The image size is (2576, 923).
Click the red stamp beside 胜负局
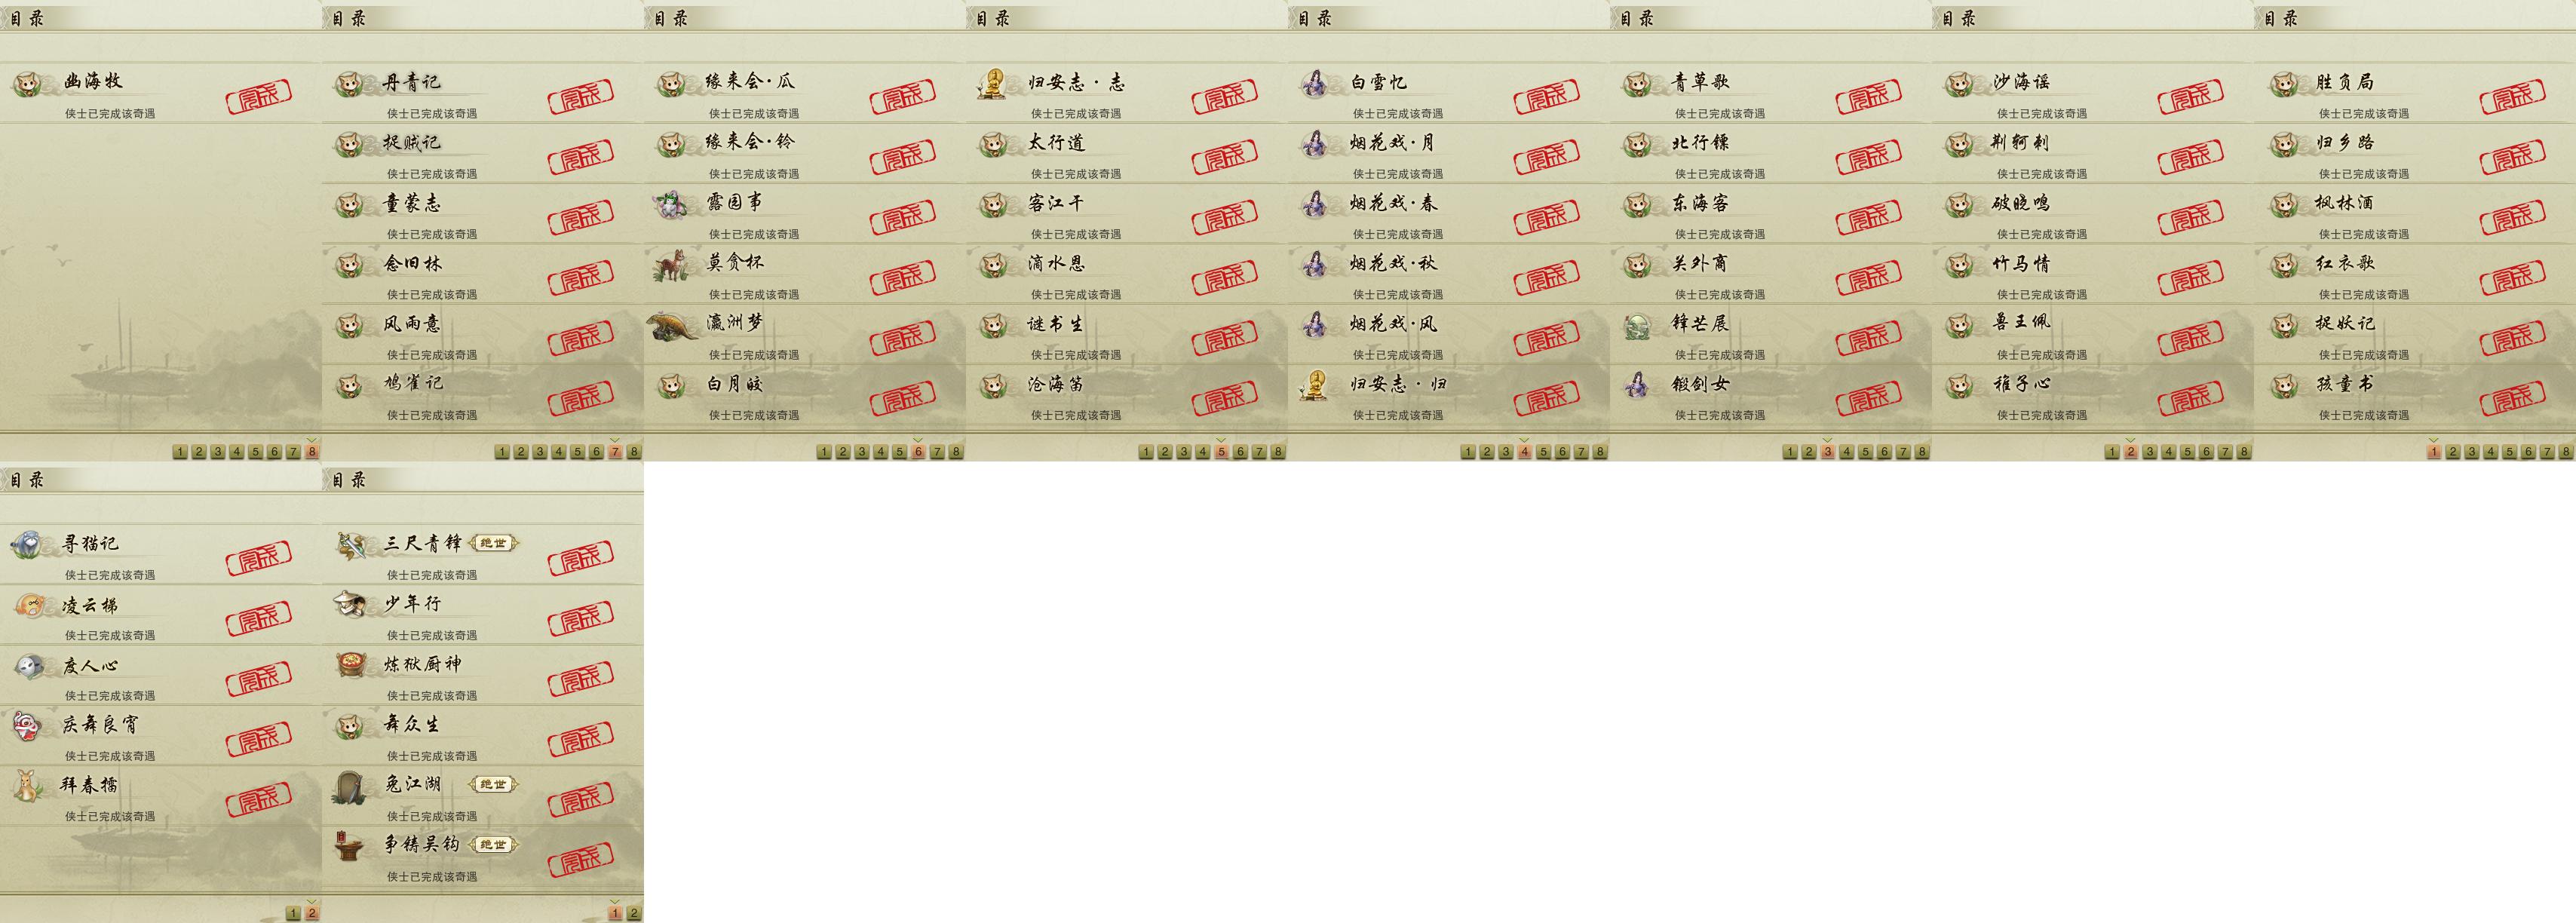2513,97
